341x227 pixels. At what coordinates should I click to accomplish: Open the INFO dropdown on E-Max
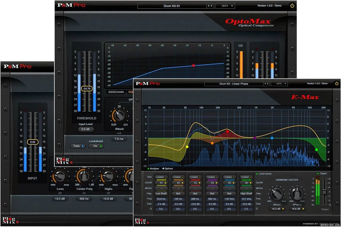[279, 83]
